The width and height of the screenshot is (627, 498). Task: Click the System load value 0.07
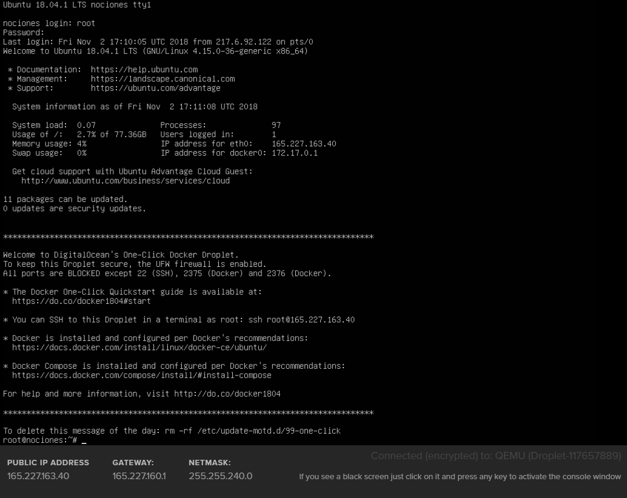86,125
